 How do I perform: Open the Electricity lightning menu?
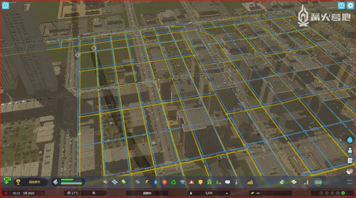pyautogui.click(x=147, y=182)
